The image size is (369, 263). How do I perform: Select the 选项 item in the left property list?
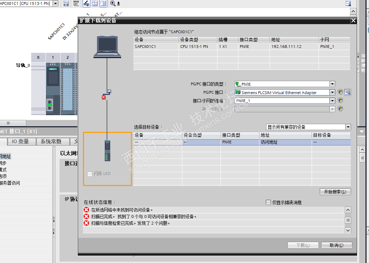tap(3, 176)
